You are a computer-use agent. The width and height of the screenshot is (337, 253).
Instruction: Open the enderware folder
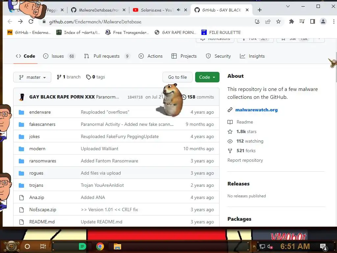pos(40,112)
